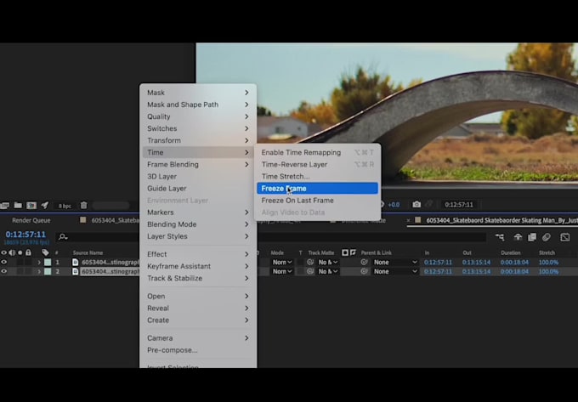Image resolution: width=578 pixels, height=402 pixels.
Task: Highlight the Time menu entry
Action: (198, 152)
